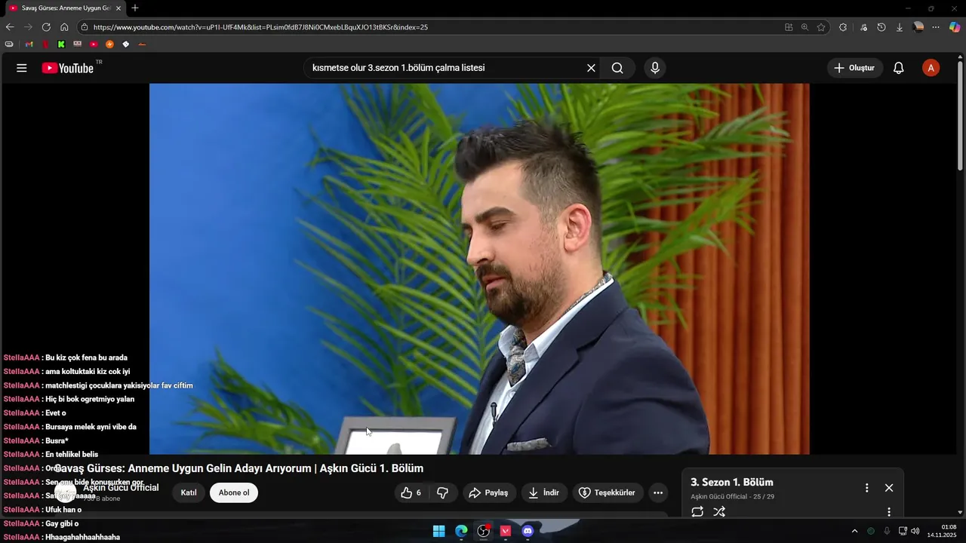Join the channel with Katıl
The height and width of the screenshot is (543, 966).
[x=189, y=492]
